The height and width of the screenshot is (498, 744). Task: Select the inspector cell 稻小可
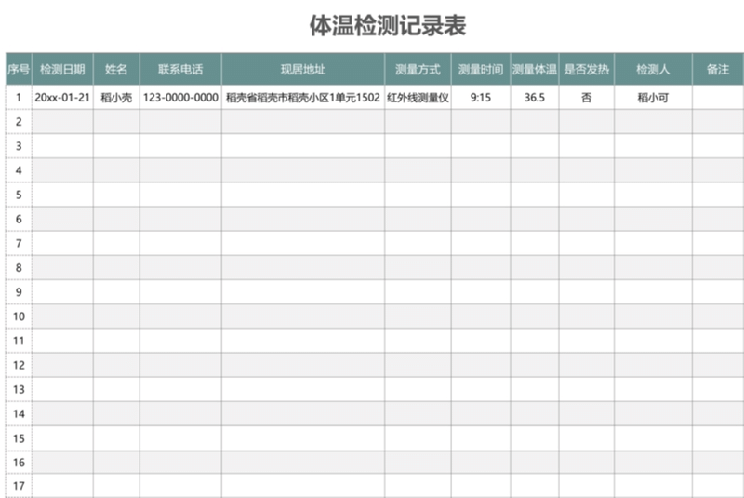pos(653,97)
